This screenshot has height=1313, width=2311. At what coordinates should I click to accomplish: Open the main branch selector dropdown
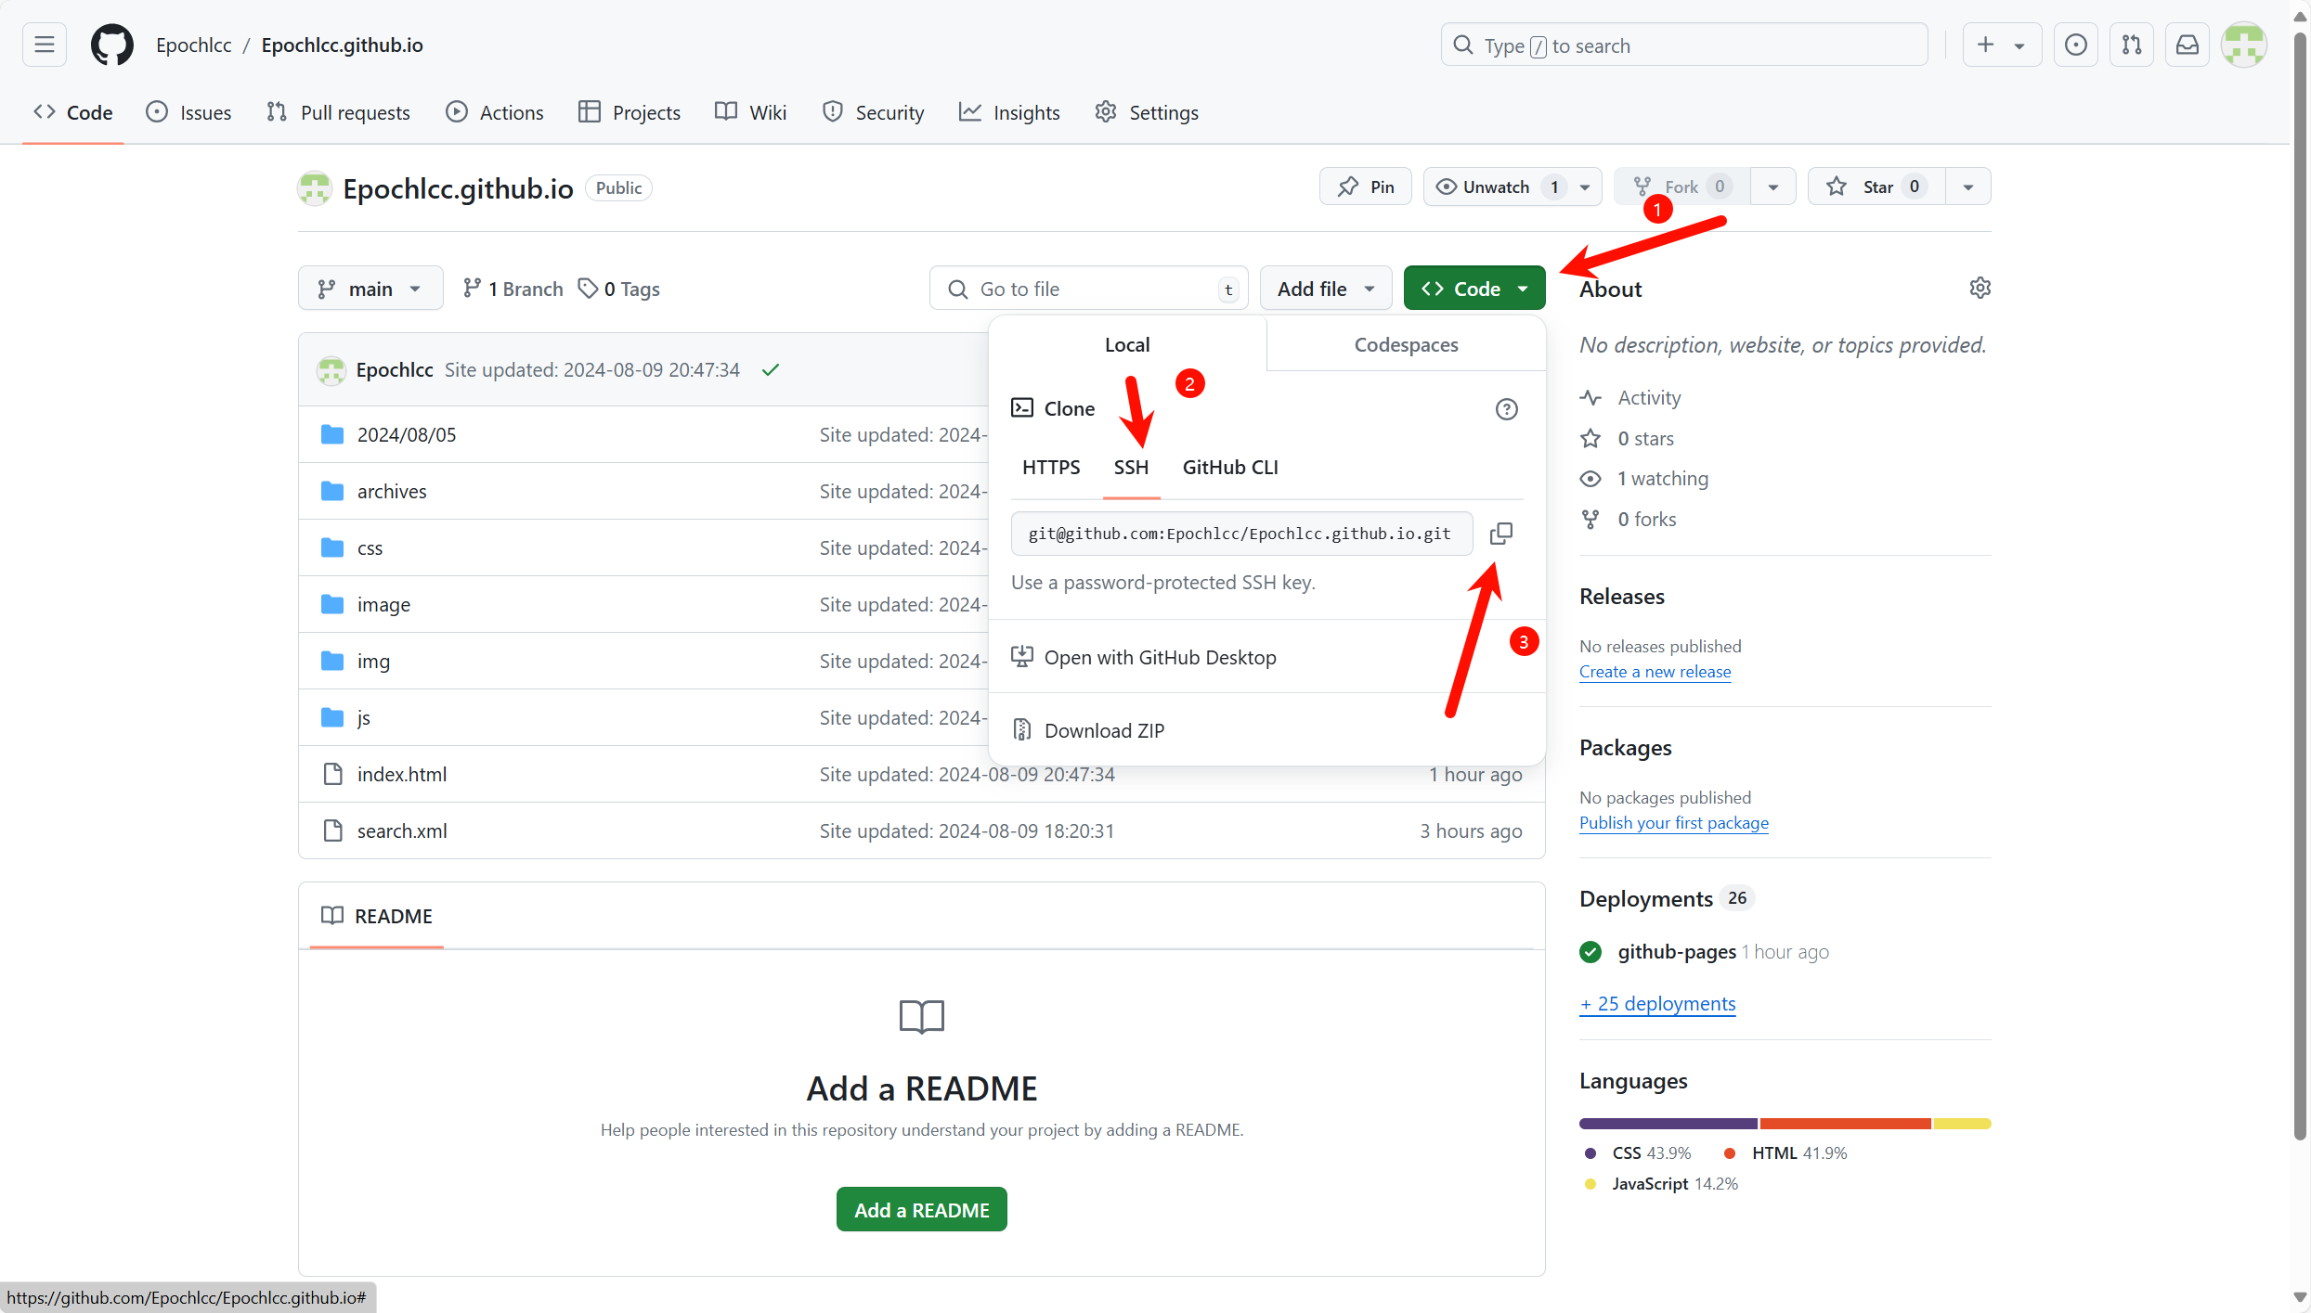click(370, 289)
